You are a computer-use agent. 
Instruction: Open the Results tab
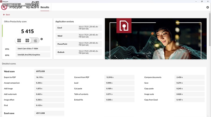pyautogui.click(x=45, y=7)
